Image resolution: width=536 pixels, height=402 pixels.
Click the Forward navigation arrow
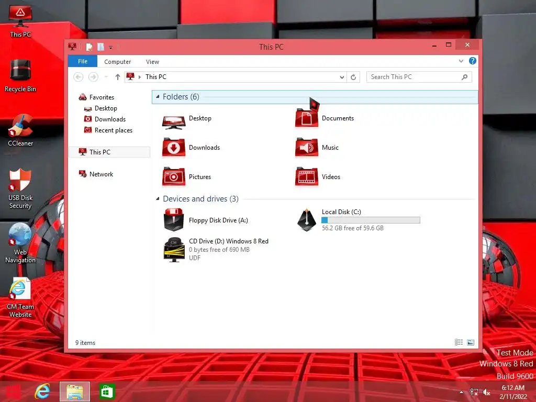tap(93, 77)
